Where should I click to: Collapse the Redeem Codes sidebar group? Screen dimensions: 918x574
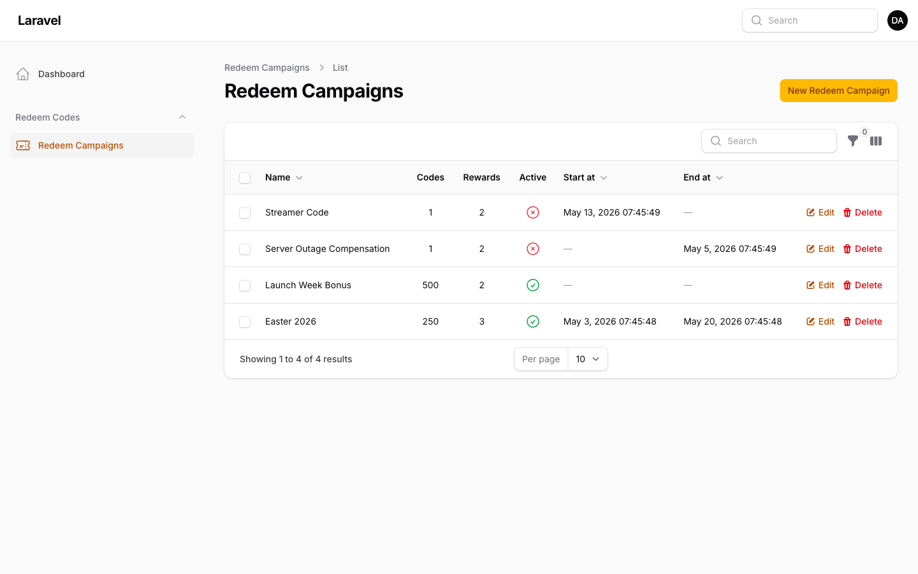point(182,117)
